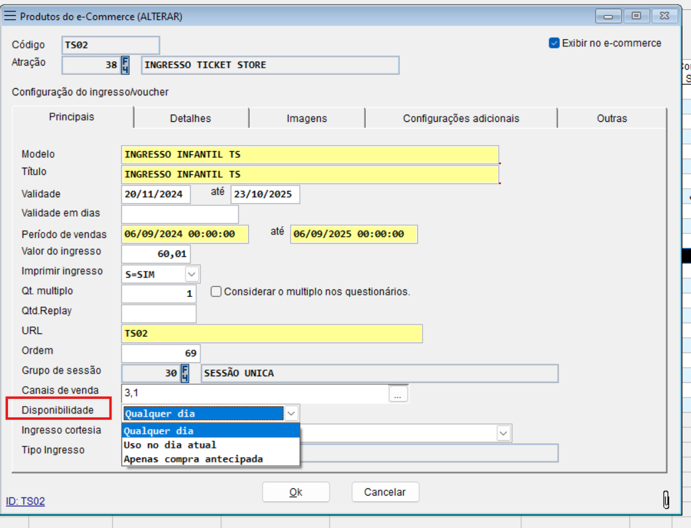Expand the Imprimir ingresso dropdown
This screenshot has height=528, width=691.
(192, 274)
